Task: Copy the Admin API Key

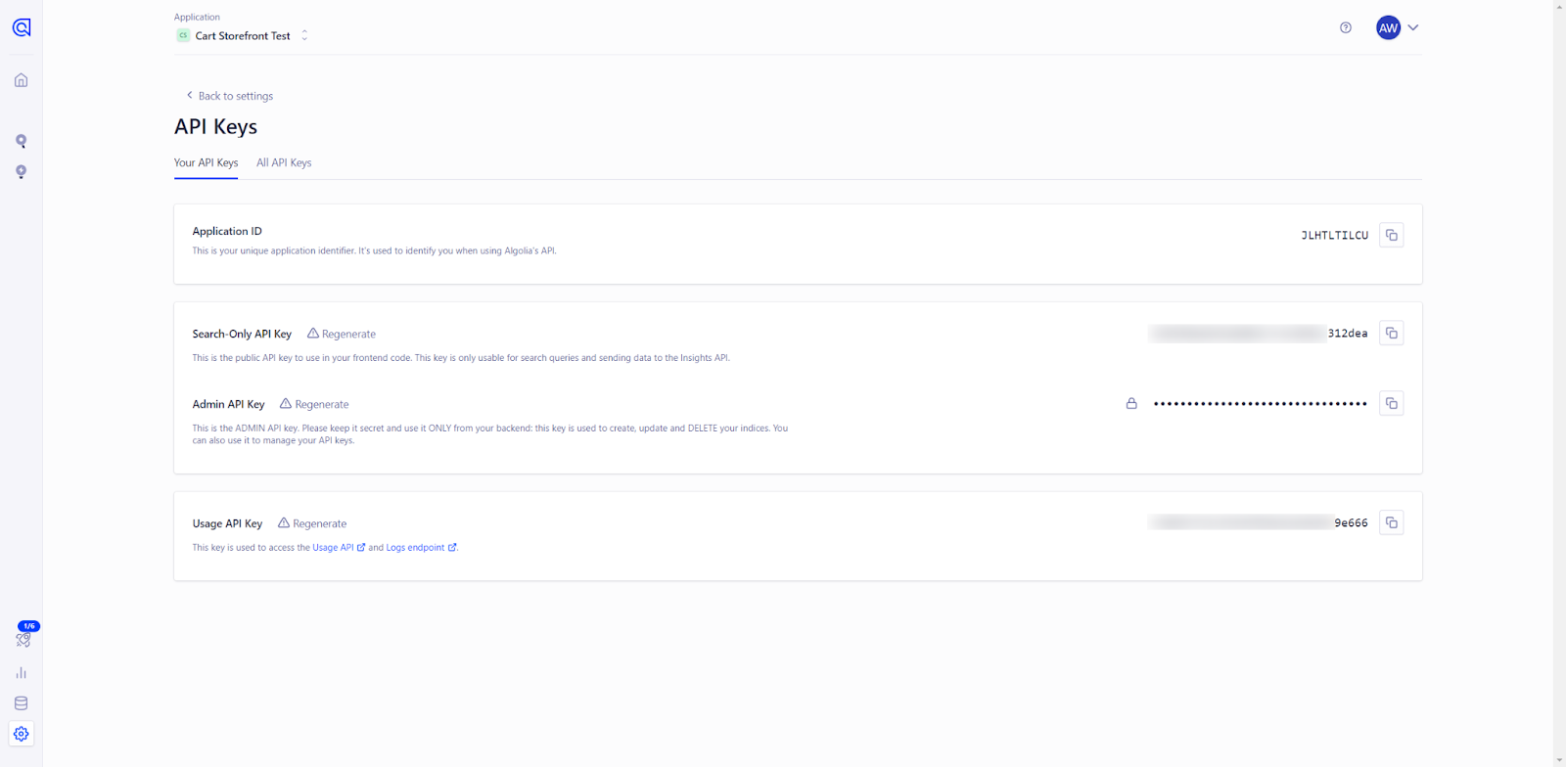Action: click(1391, 403)
